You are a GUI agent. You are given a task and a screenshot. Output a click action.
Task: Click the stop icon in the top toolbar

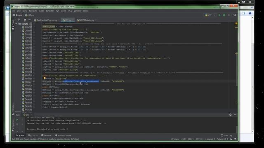[x=229, y=15]
